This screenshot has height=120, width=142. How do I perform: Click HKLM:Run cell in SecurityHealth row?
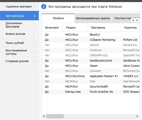tap(72, 86)
